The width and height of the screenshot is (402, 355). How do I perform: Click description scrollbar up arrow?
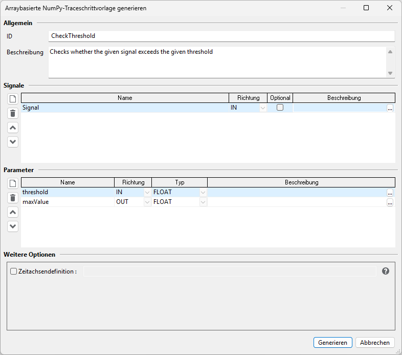point(390,52)
